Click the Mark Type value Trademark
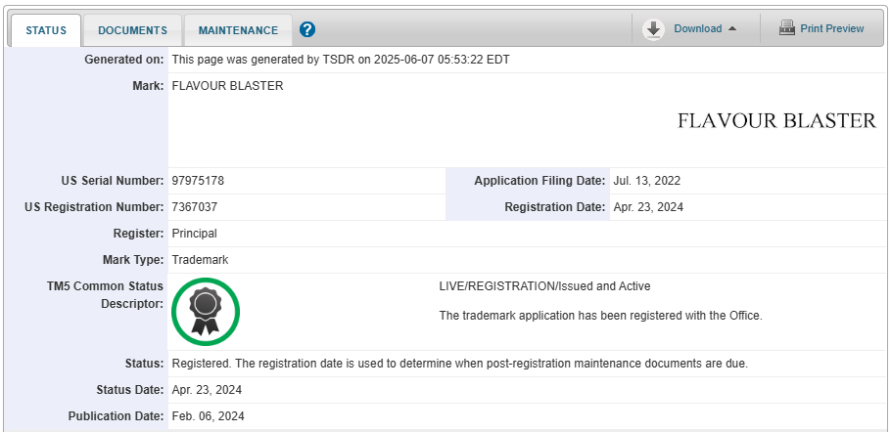This screenshot has height=432, width=891. point(200,260)
